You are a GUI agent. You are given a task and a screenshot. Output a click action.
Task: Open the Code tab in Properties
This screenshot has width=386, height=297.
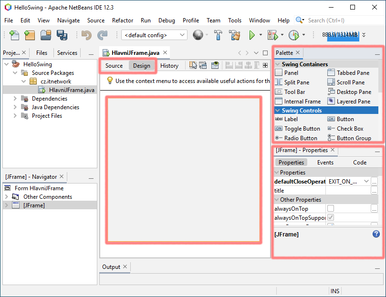(x=360, y=163)
